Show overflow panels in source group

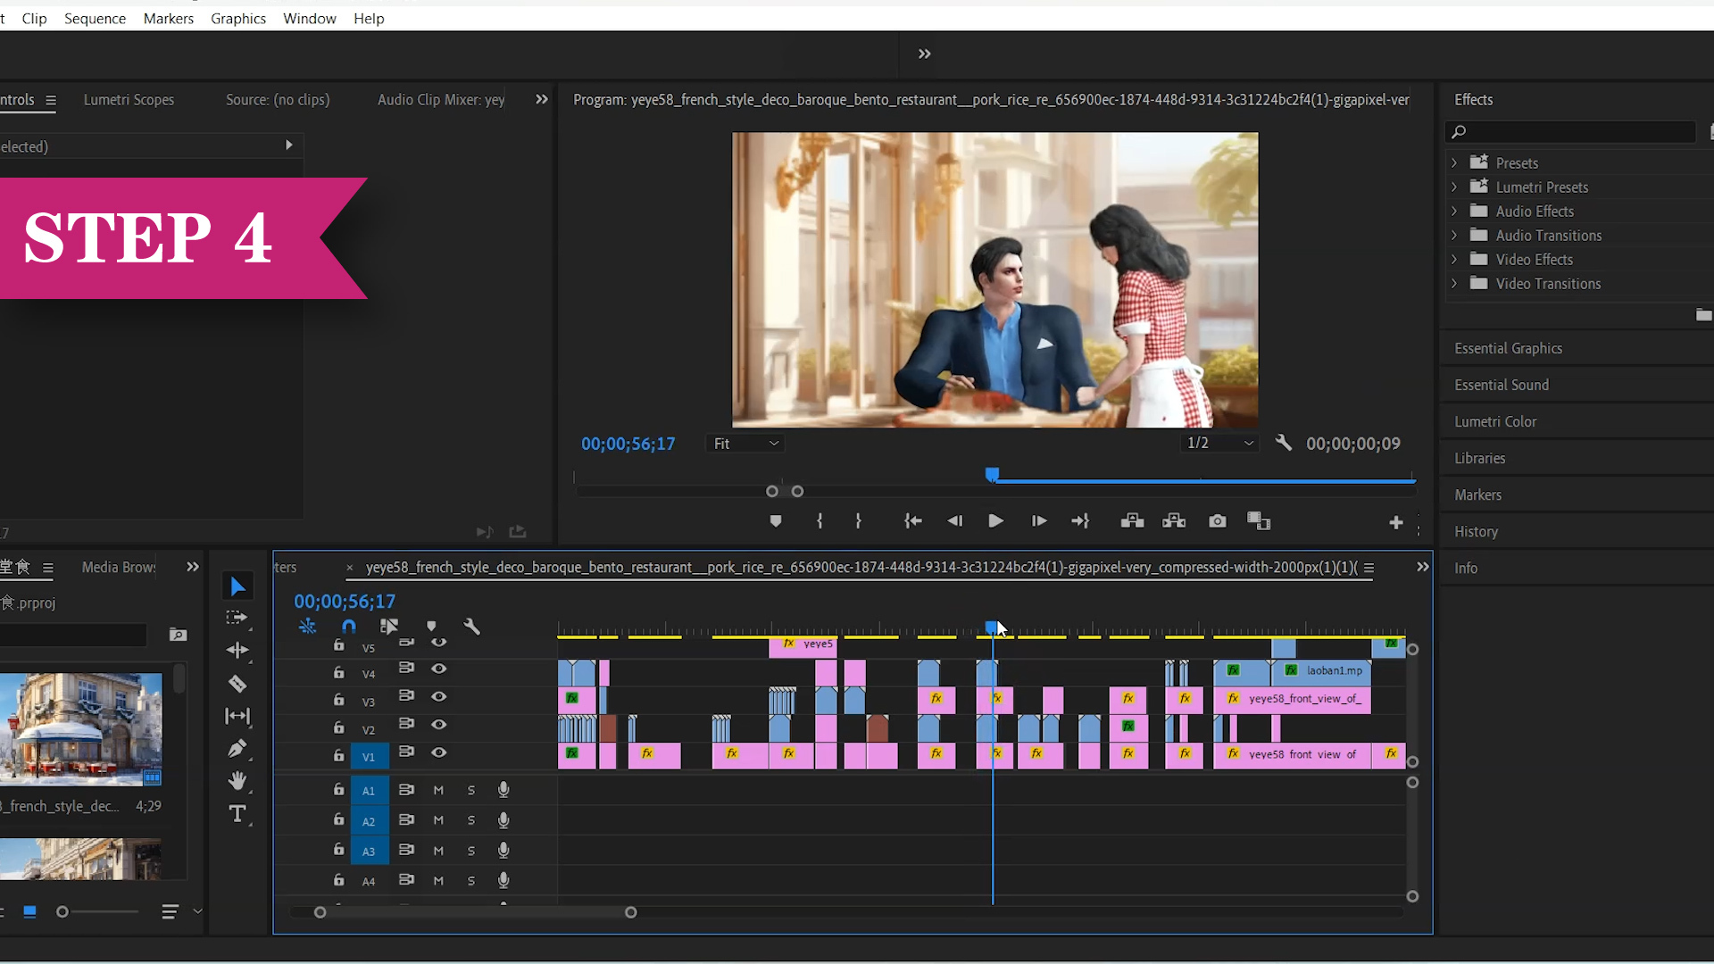tap(542, 99)
